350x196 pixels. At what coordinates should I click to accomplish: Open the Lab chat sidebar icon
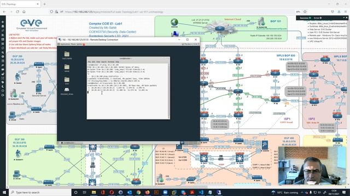(3, 69)
